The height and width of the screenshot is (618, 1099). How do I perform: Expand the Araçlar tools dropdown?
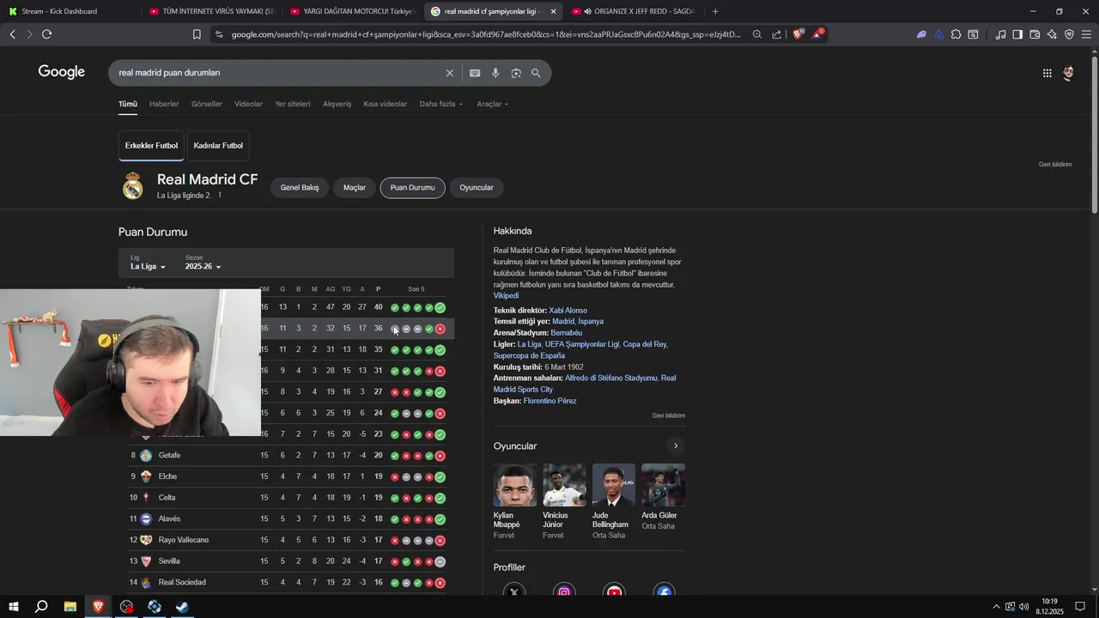(x=493, y=104)
